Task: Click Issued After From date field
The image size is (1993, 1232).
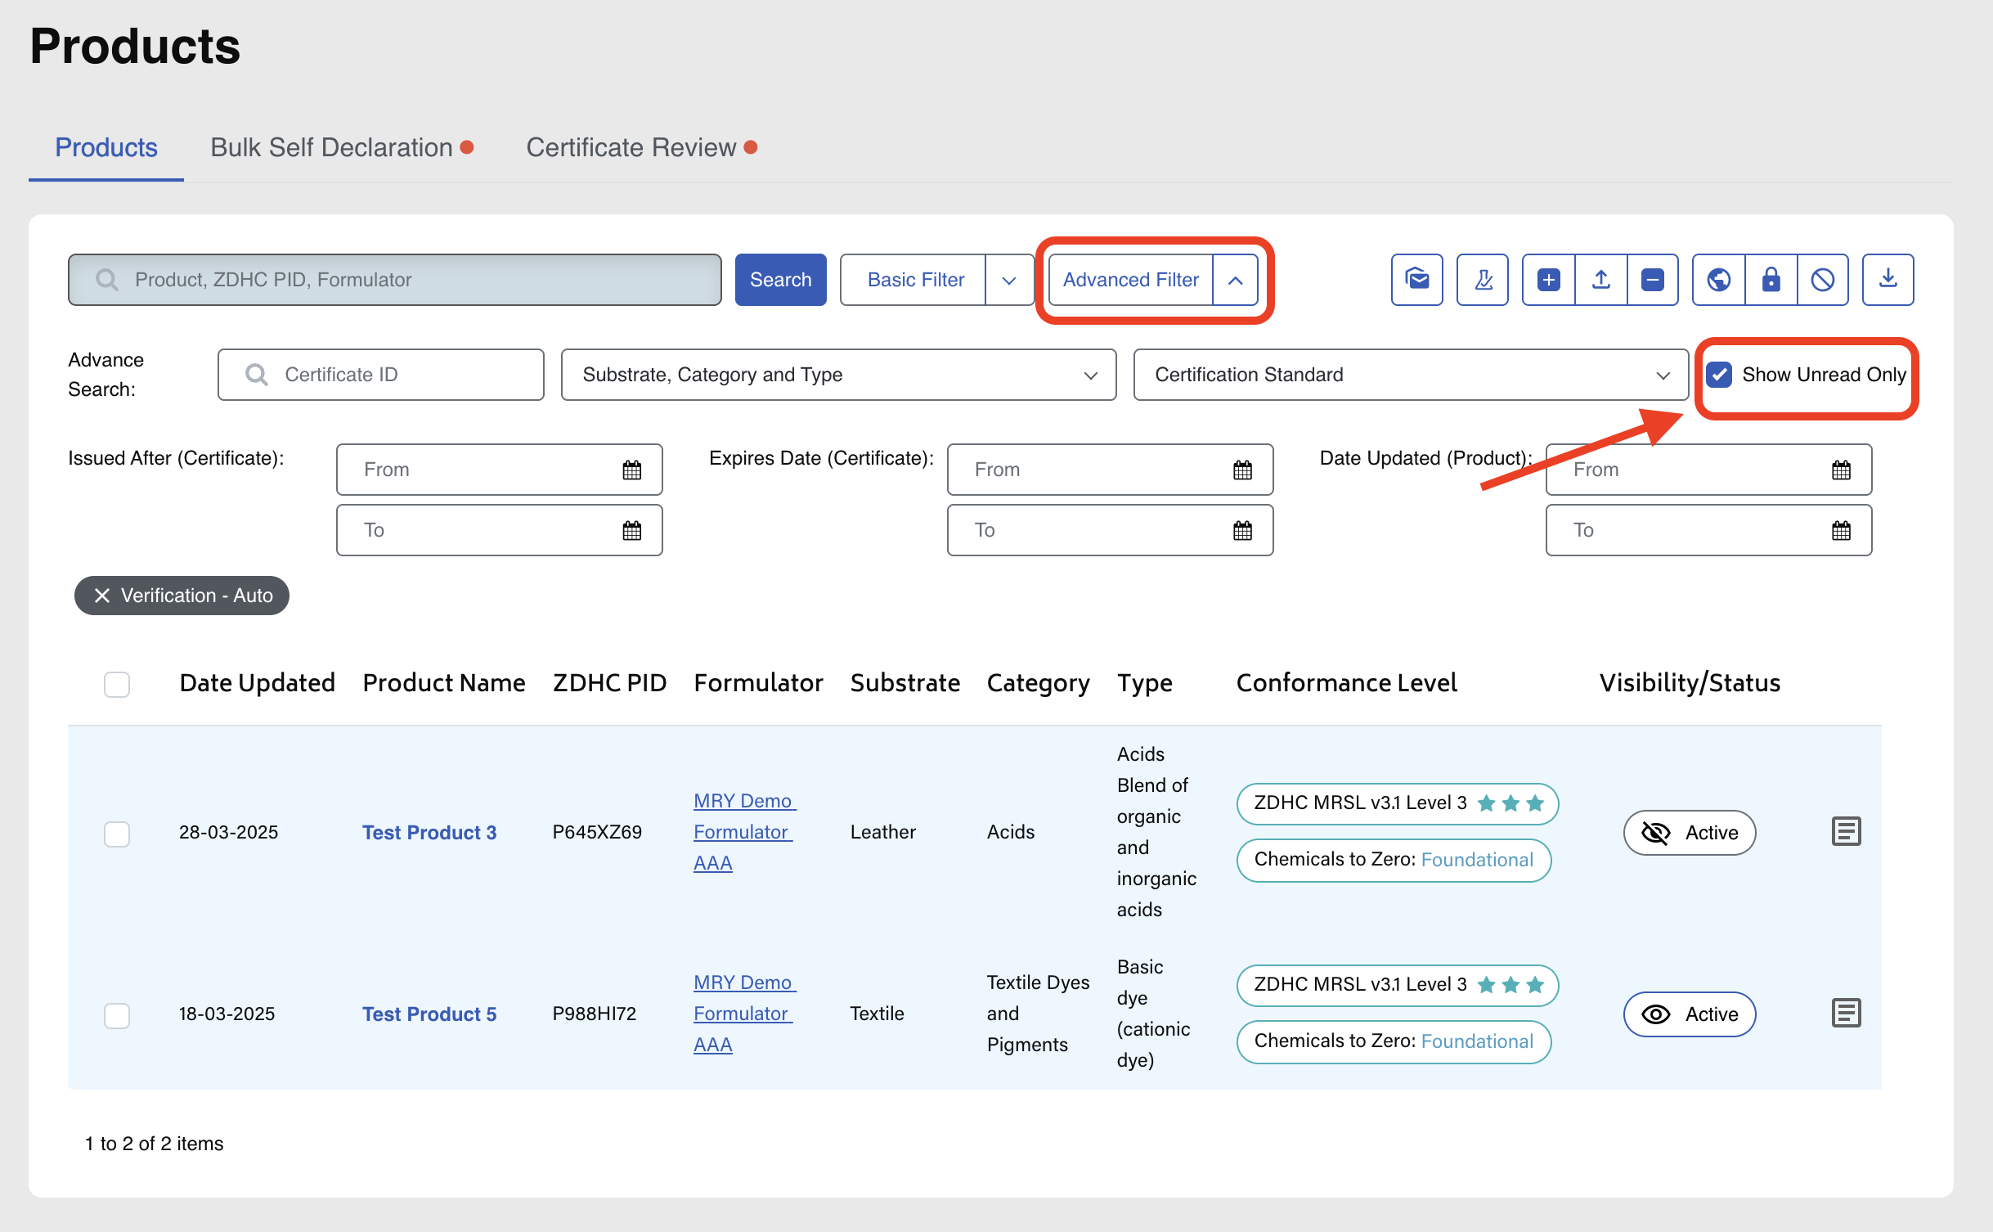Action: click(499, 470)
